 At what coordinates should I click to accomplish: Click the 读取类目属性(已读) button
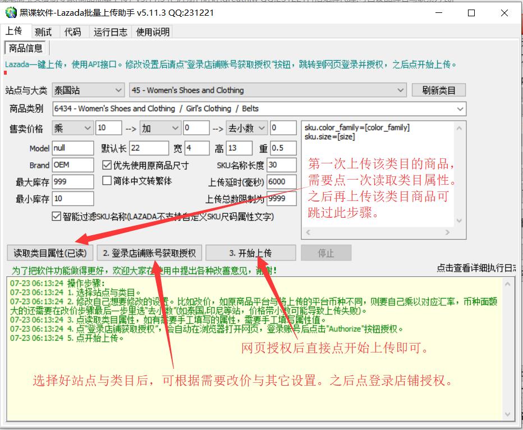50,253
